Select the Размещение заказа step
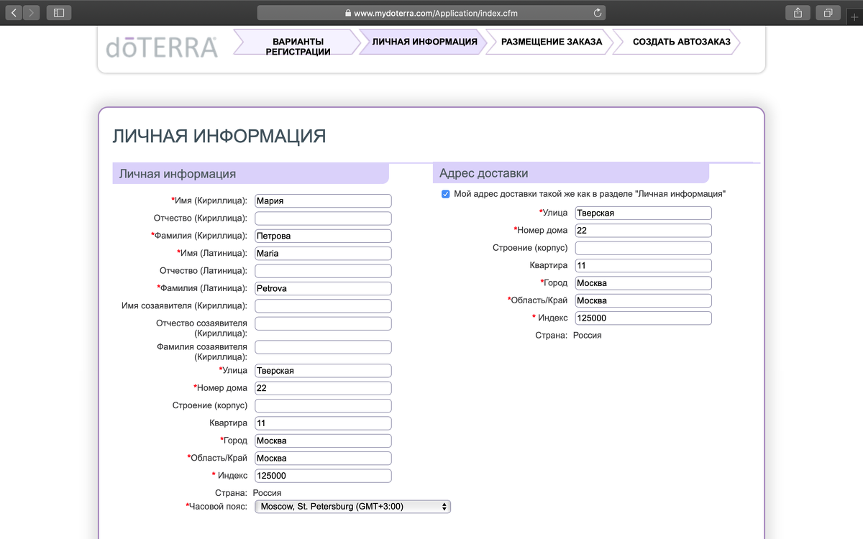Image resolution: width=863 pixels, height=539 pixels. pos(552,42)
